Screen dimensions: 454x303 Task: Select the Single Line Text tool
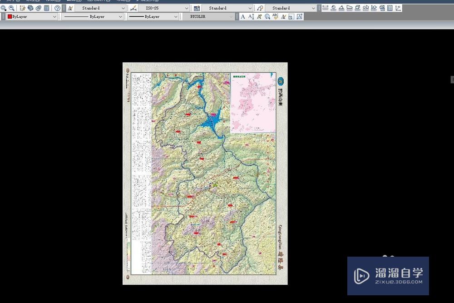[x=251, y=17]
